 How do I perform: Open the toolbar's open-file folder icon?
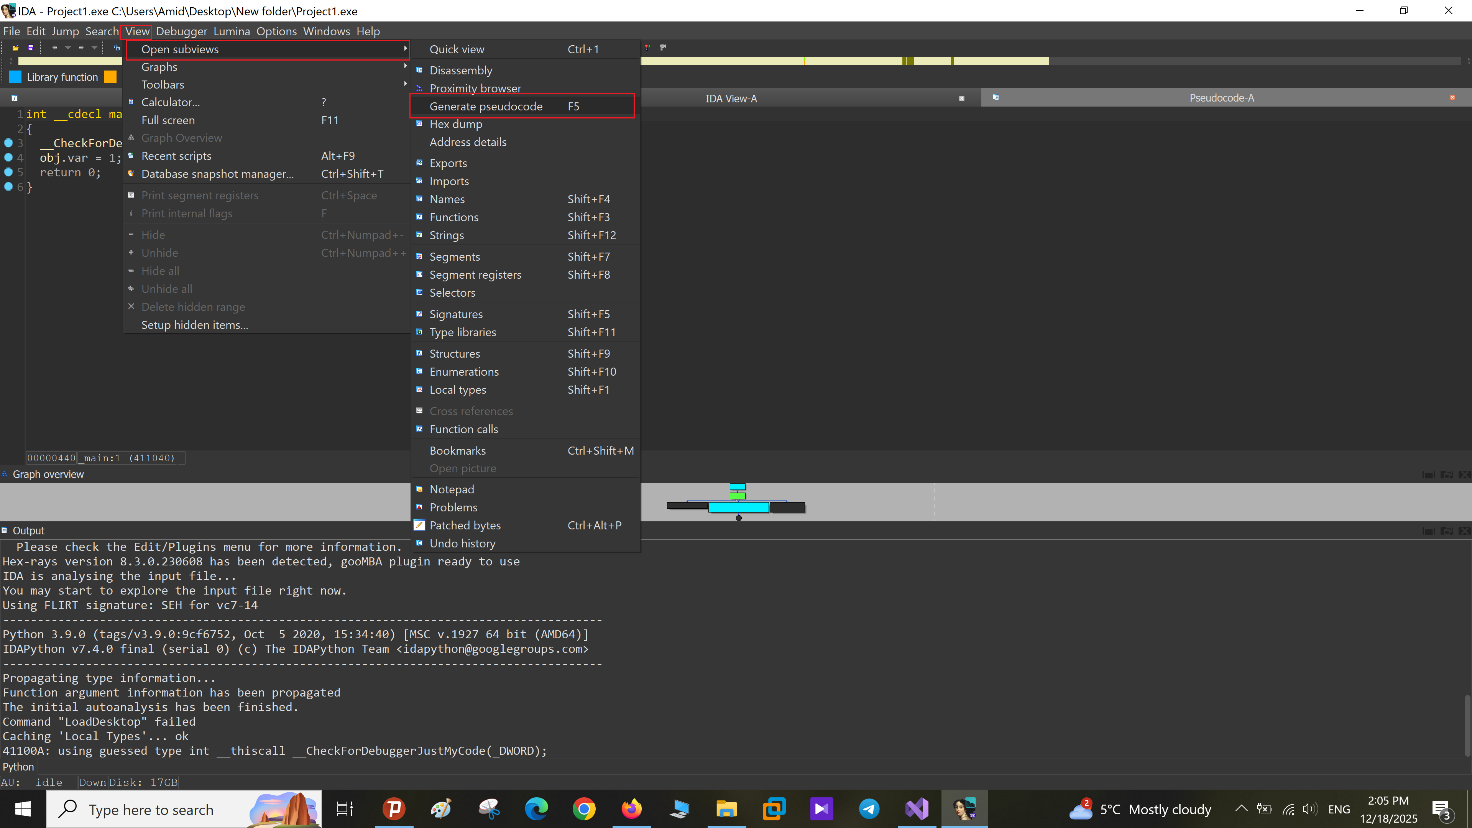[15, 48]
